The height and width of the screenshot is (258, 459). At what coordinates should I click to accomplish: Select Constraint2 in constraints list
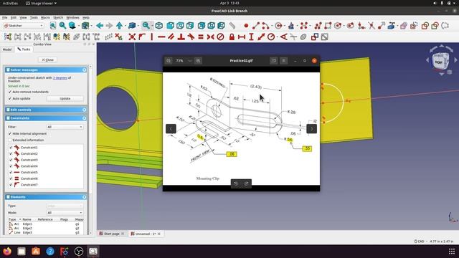tap(46, 153)
